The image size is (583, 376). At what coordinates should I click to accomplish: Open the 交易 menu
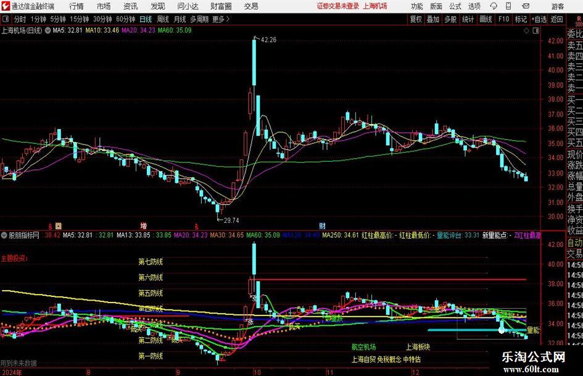(251, 6)
